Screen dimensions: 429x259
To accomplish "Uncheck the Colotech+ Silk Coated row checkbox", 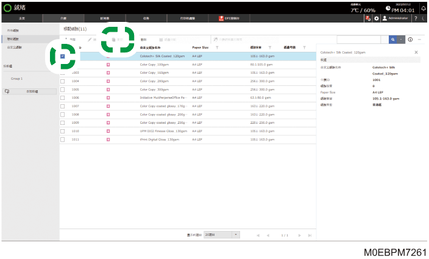I will [x=62, y=56].
